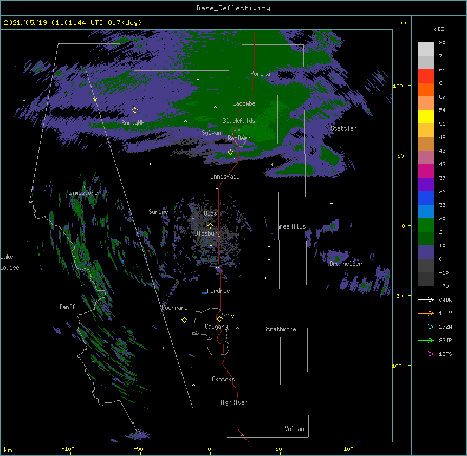
Task: Click the Cochrane label
Action: [x=174, y=308]
